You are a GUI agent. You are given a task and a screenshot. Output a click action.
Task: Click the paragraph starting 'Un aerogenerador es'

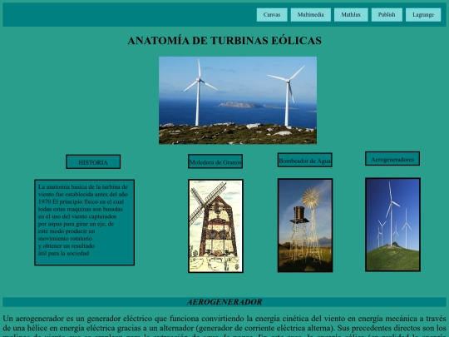tap(224, 326)
